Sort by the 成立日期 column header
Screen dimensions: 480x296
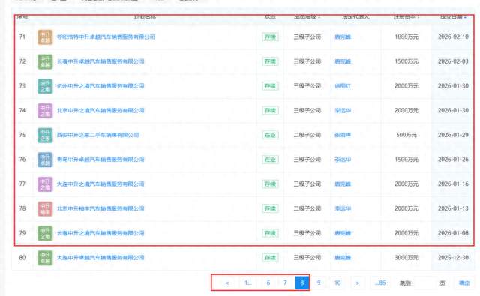coord(453,16)
